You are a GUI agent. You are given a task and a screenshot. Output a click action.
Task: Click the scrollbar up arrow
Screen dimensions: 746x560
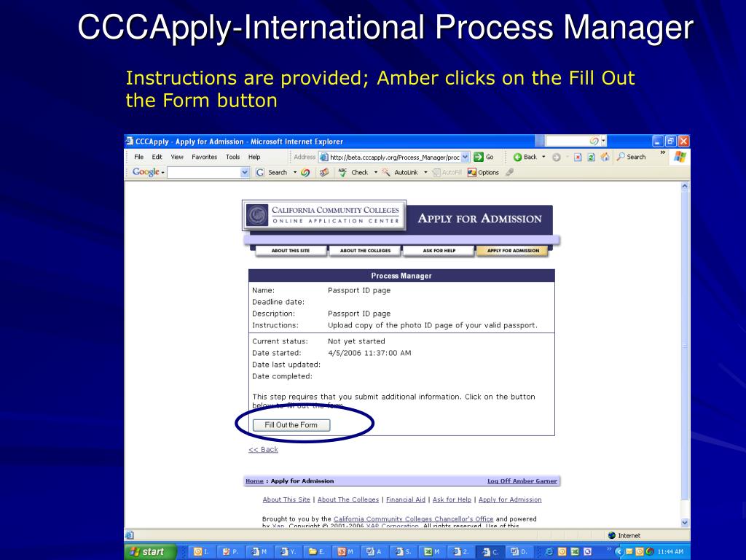tap(685, 186)
